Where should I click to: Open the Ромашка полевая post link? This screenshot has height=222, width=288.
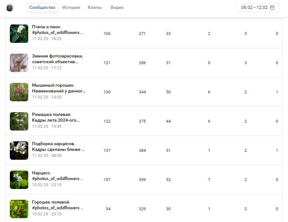(x=51, y=115)
